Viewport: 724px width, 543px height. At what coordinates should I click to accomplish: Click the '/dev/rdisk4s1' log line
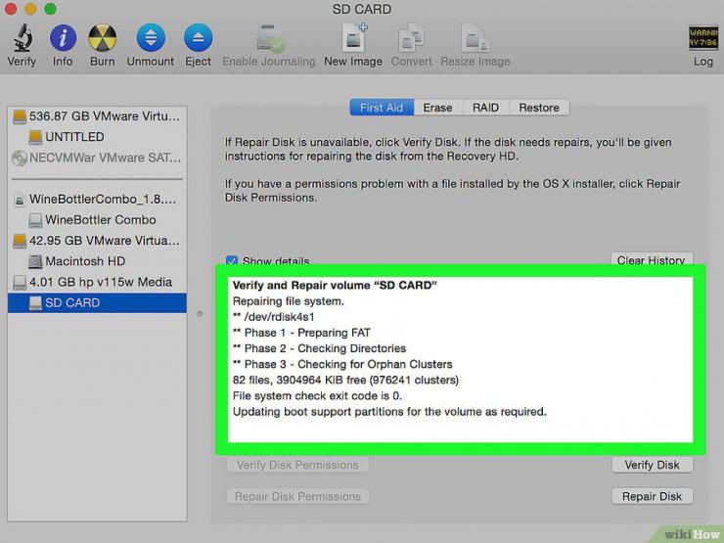[x=273, y=317]
